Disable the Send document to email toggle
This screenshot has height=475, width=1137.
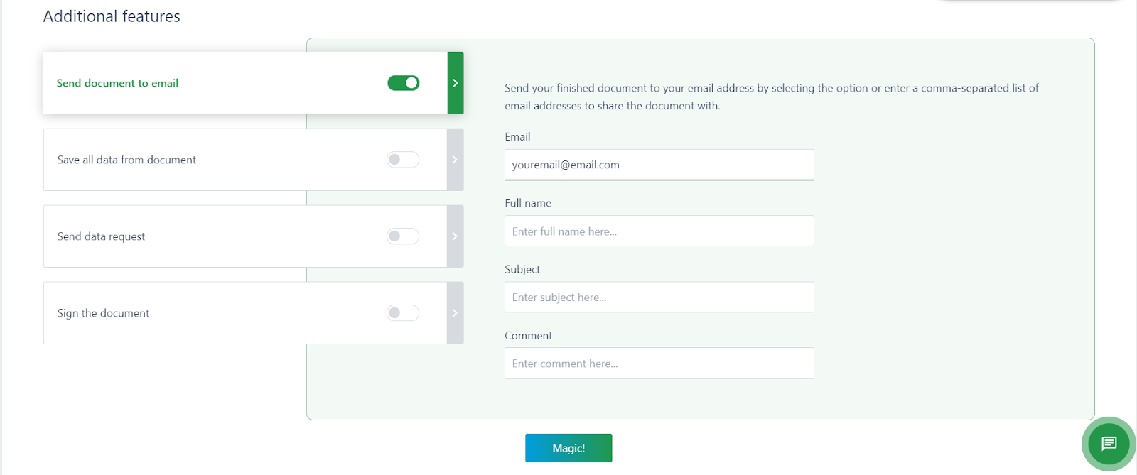click(x=403, y=83)
